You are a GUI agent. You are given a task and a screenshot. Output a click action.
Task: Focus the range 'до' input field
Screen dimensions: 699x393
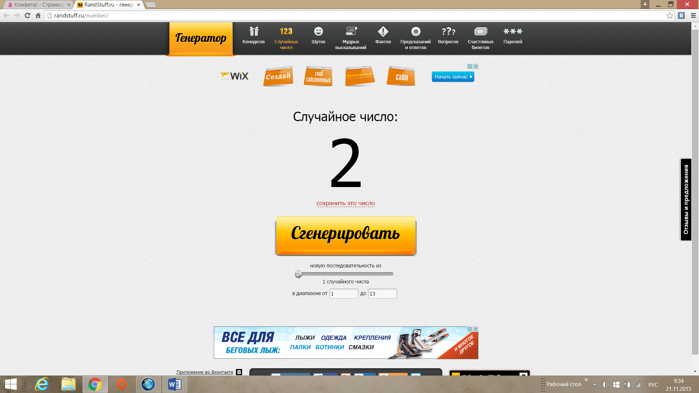pos(382,294)
